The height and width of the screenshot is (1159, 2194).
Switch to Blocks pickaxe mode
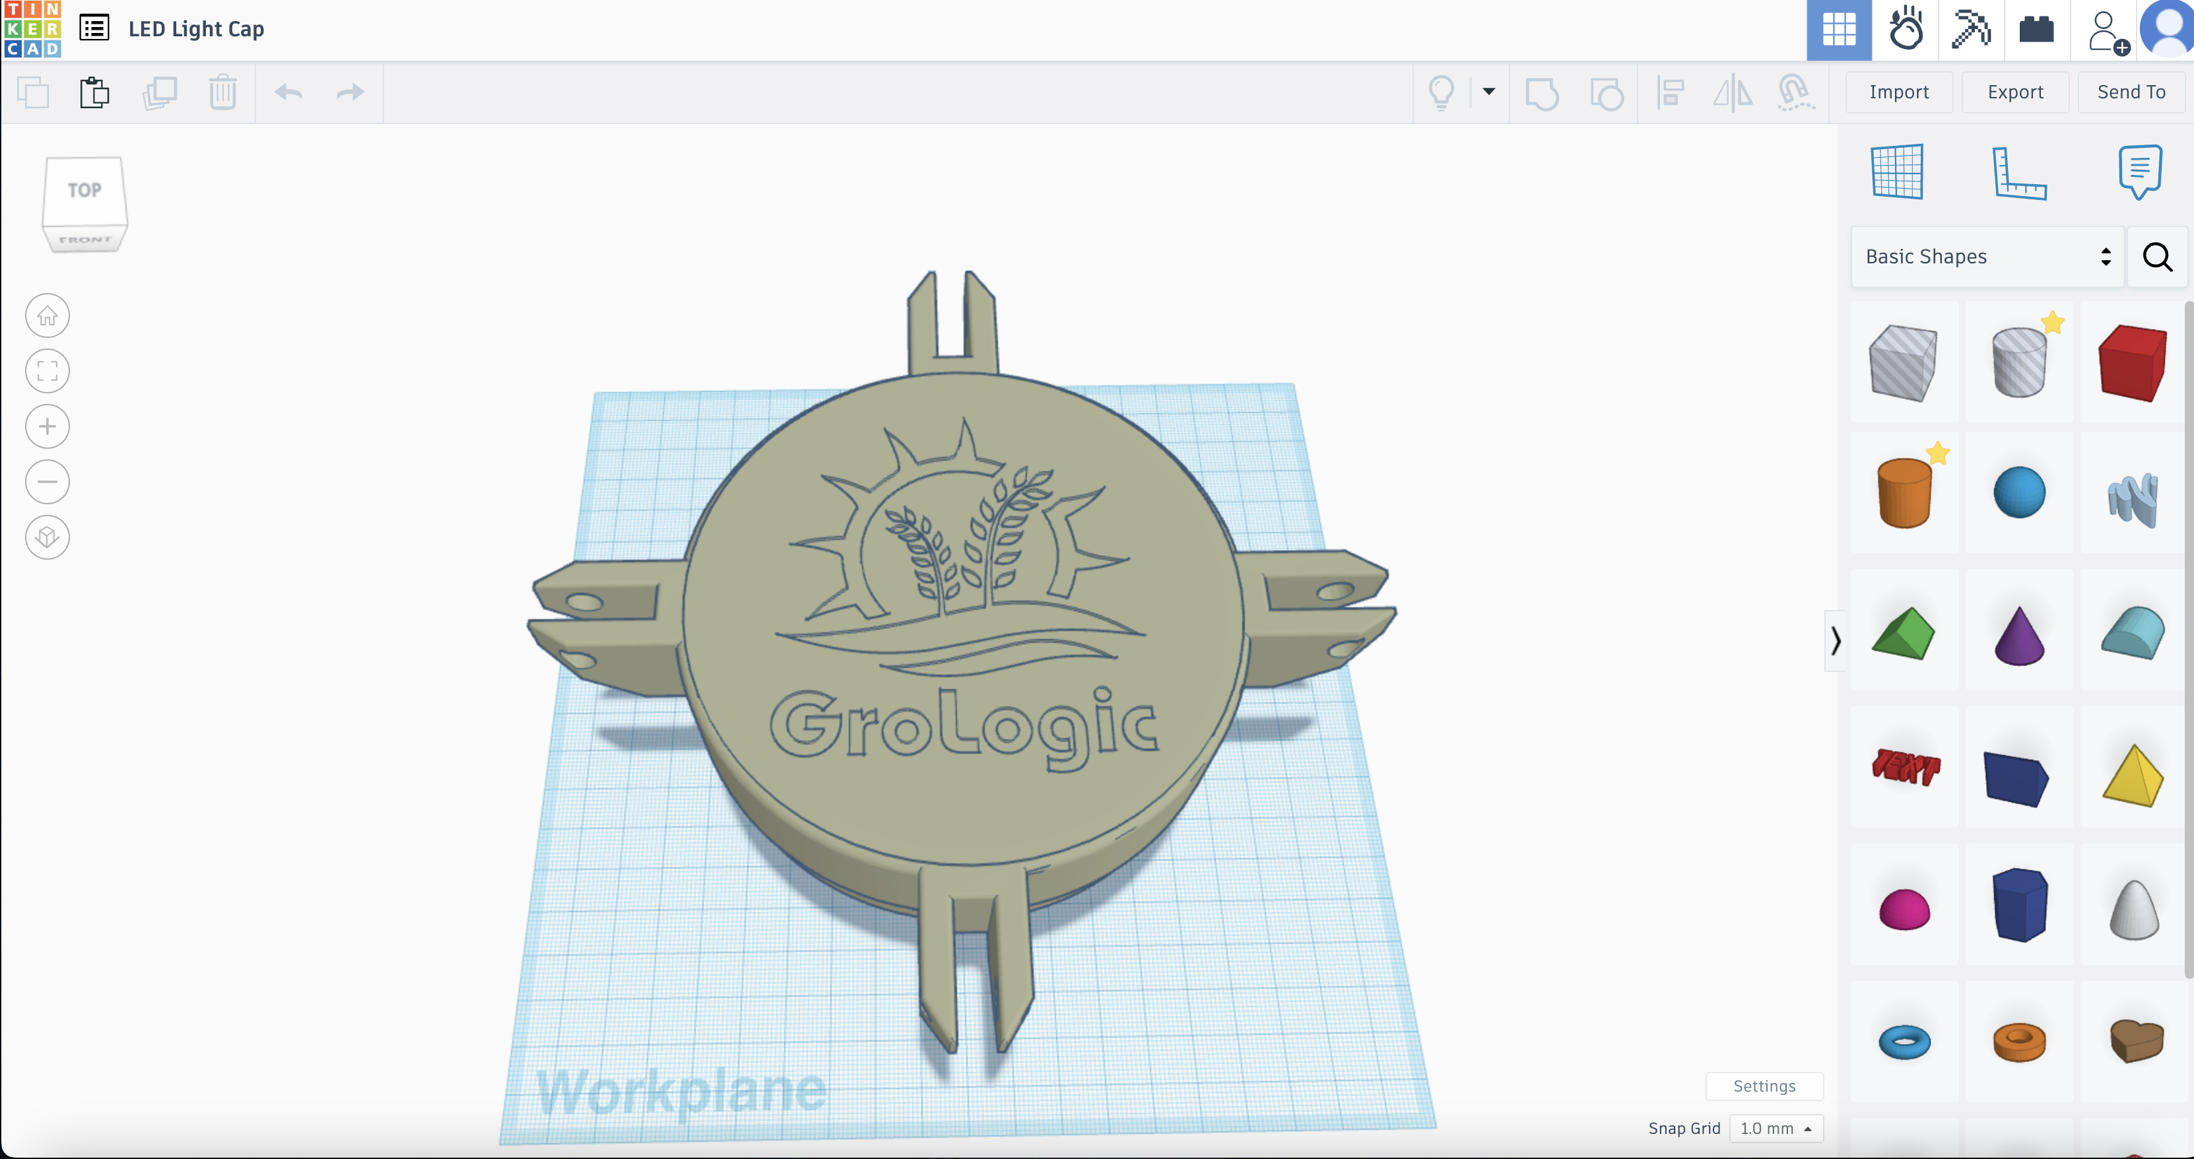pyautogui.click(x=1971, y=30)
